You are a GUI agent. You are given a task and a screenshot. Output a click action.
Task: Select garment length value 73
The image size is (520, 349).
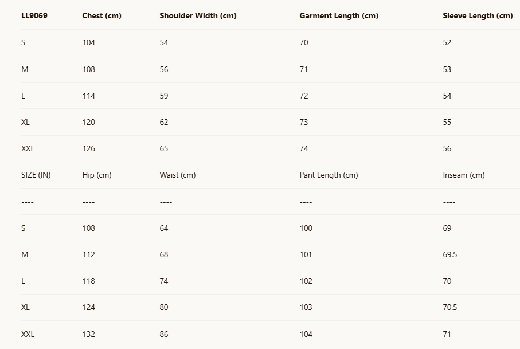(304, 122)
